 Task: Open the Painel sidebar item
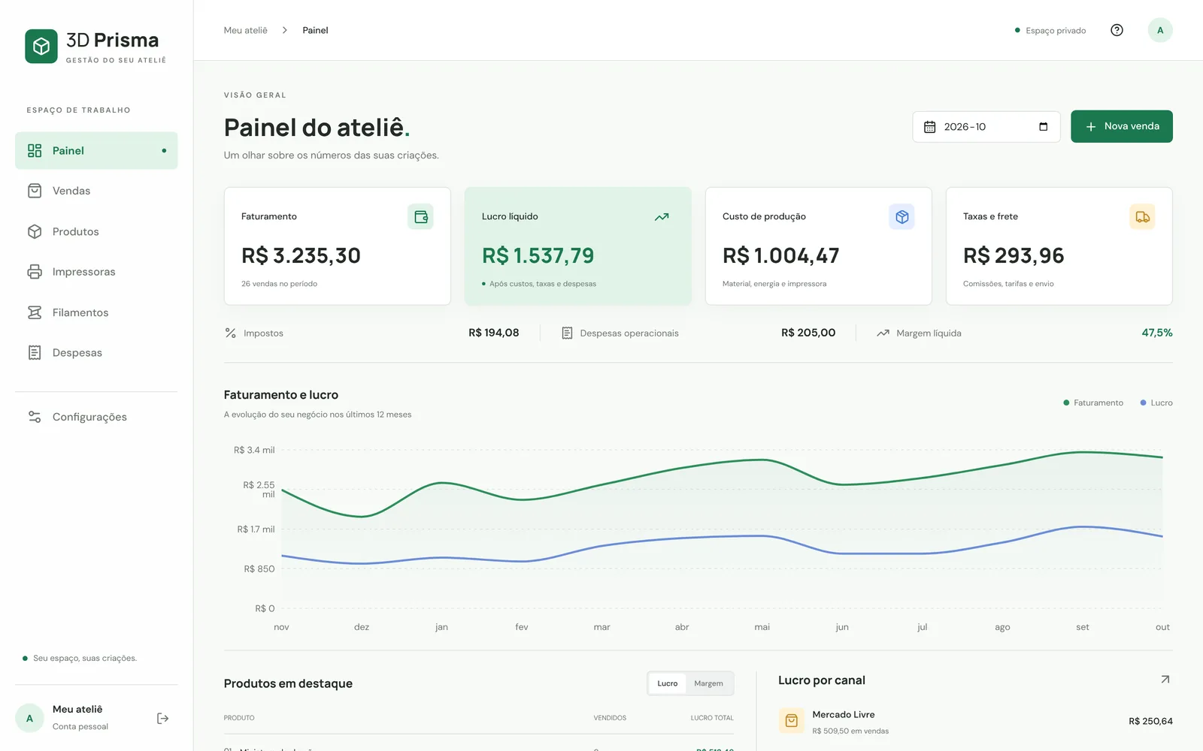click(96, 151)
